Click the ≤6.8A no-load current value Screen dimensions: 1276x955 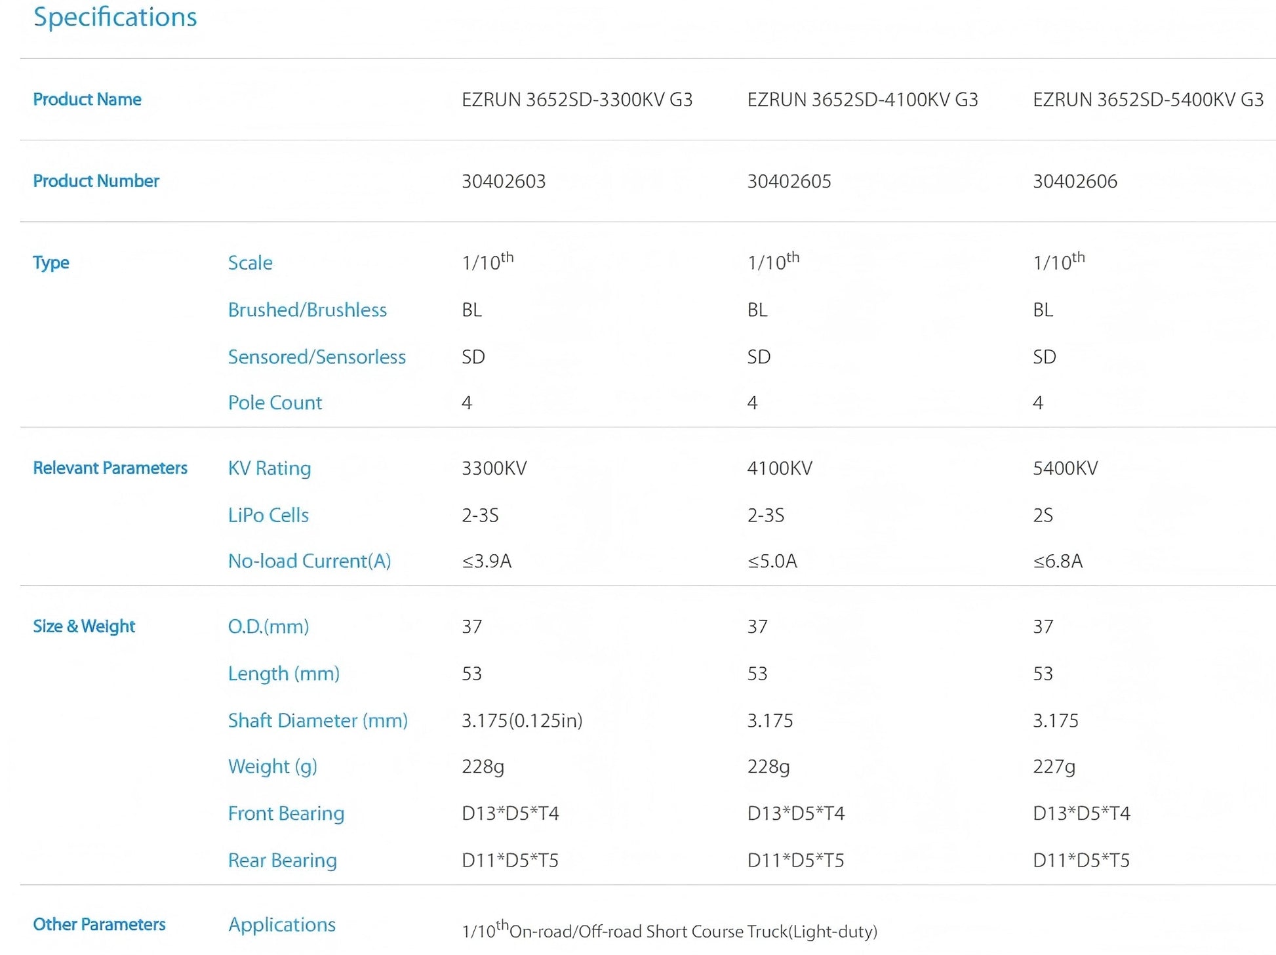[x=1058, y=561]
